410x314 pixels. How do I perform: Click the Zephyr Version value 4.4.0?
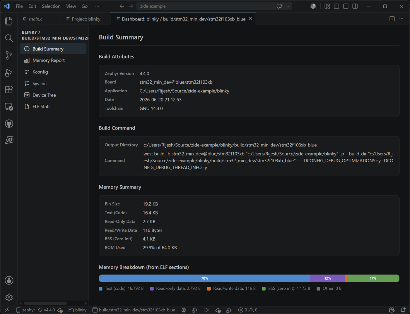144,73
